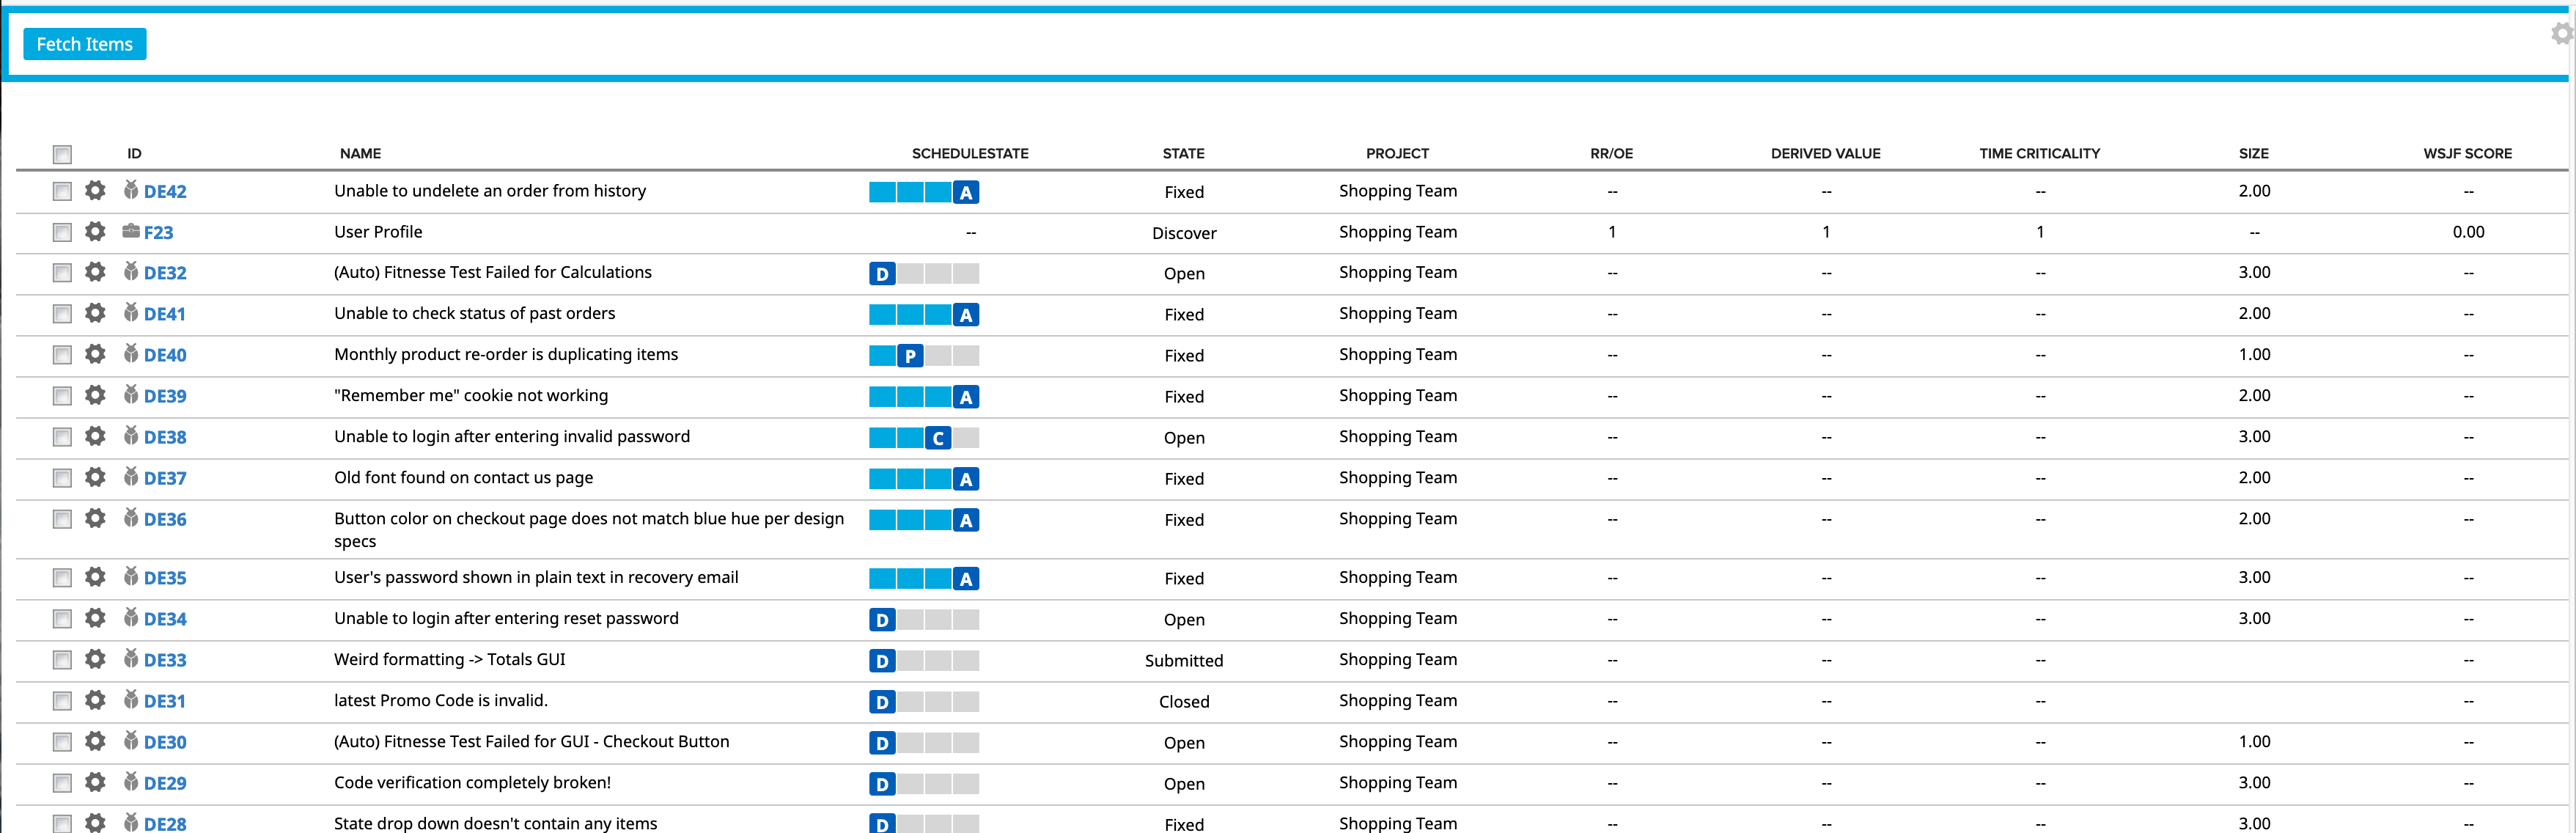
Task: Open the gear menu beside DE31
Action: pos(95,701)
